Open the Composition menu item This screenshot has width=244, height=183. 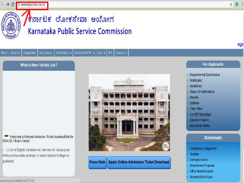[x=30, y=53]
